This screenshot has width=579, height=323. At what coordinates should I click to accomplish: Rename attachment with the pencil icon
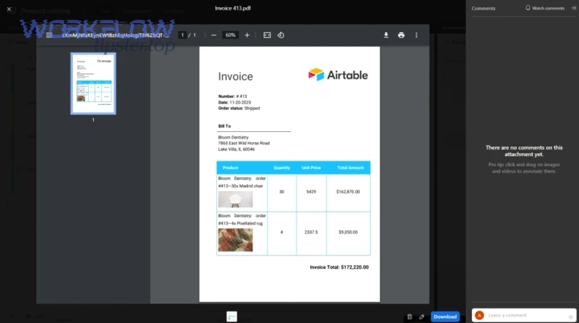(421, 317)
